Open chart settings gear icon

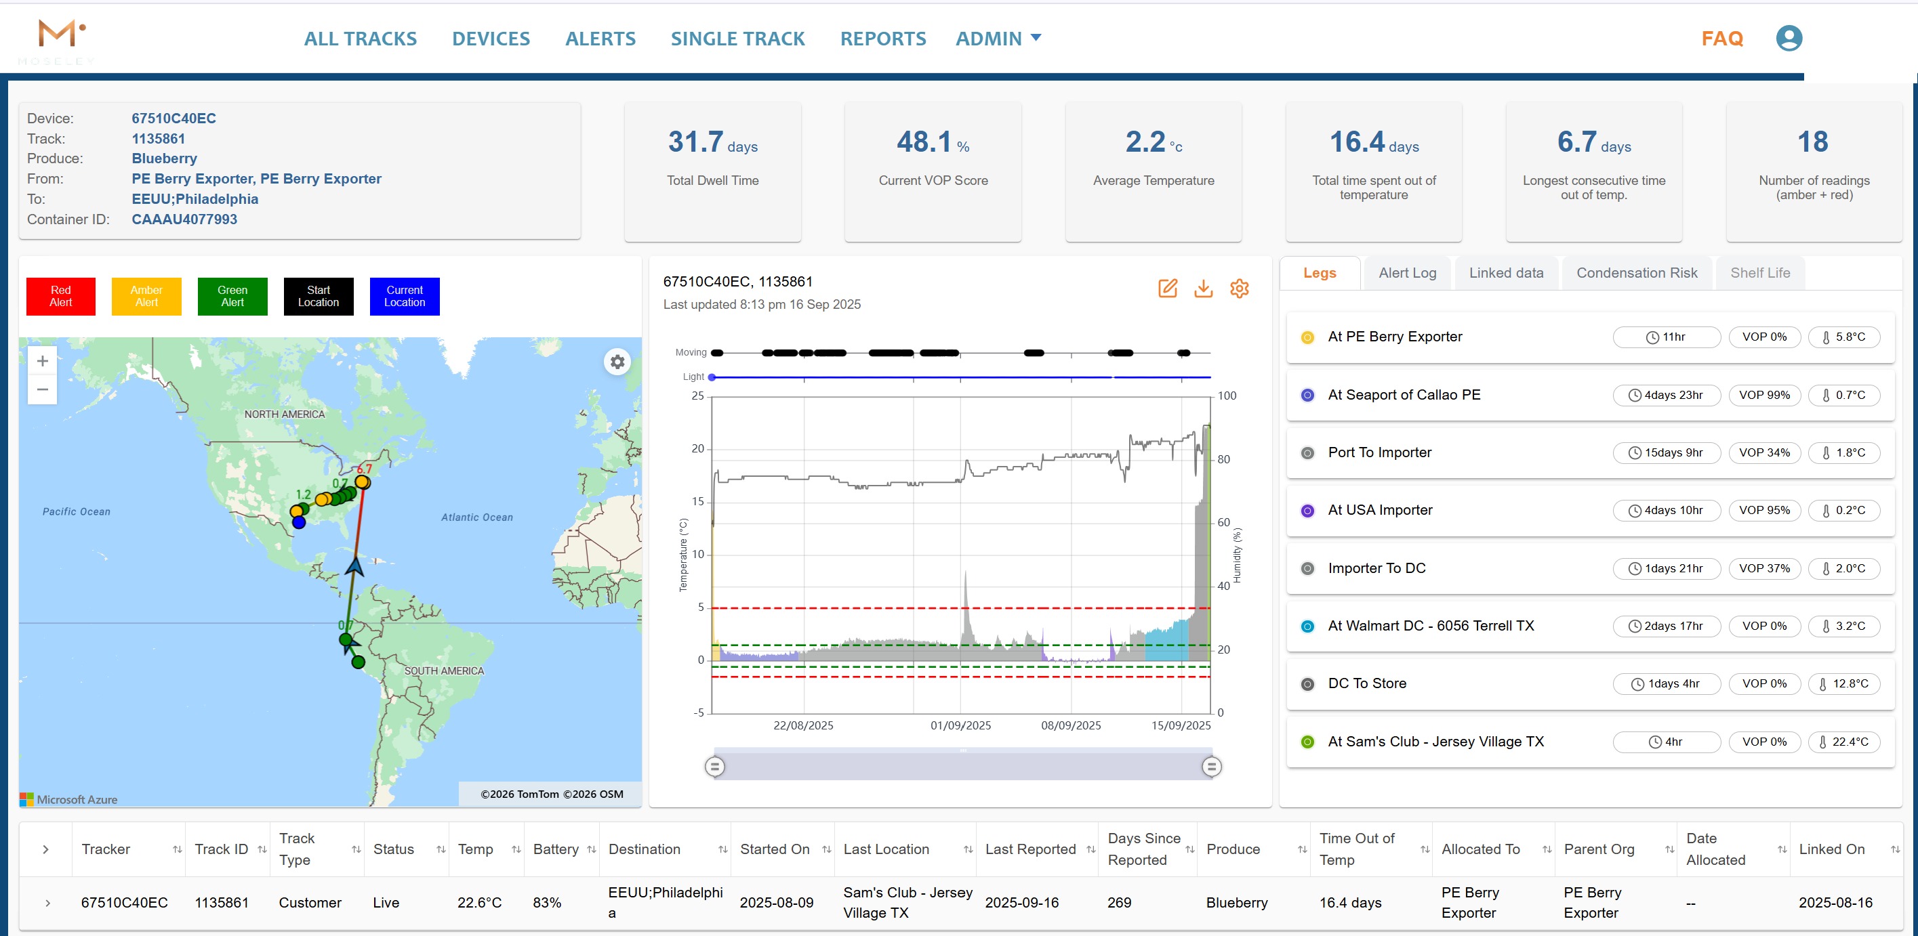pos(1239,289)
